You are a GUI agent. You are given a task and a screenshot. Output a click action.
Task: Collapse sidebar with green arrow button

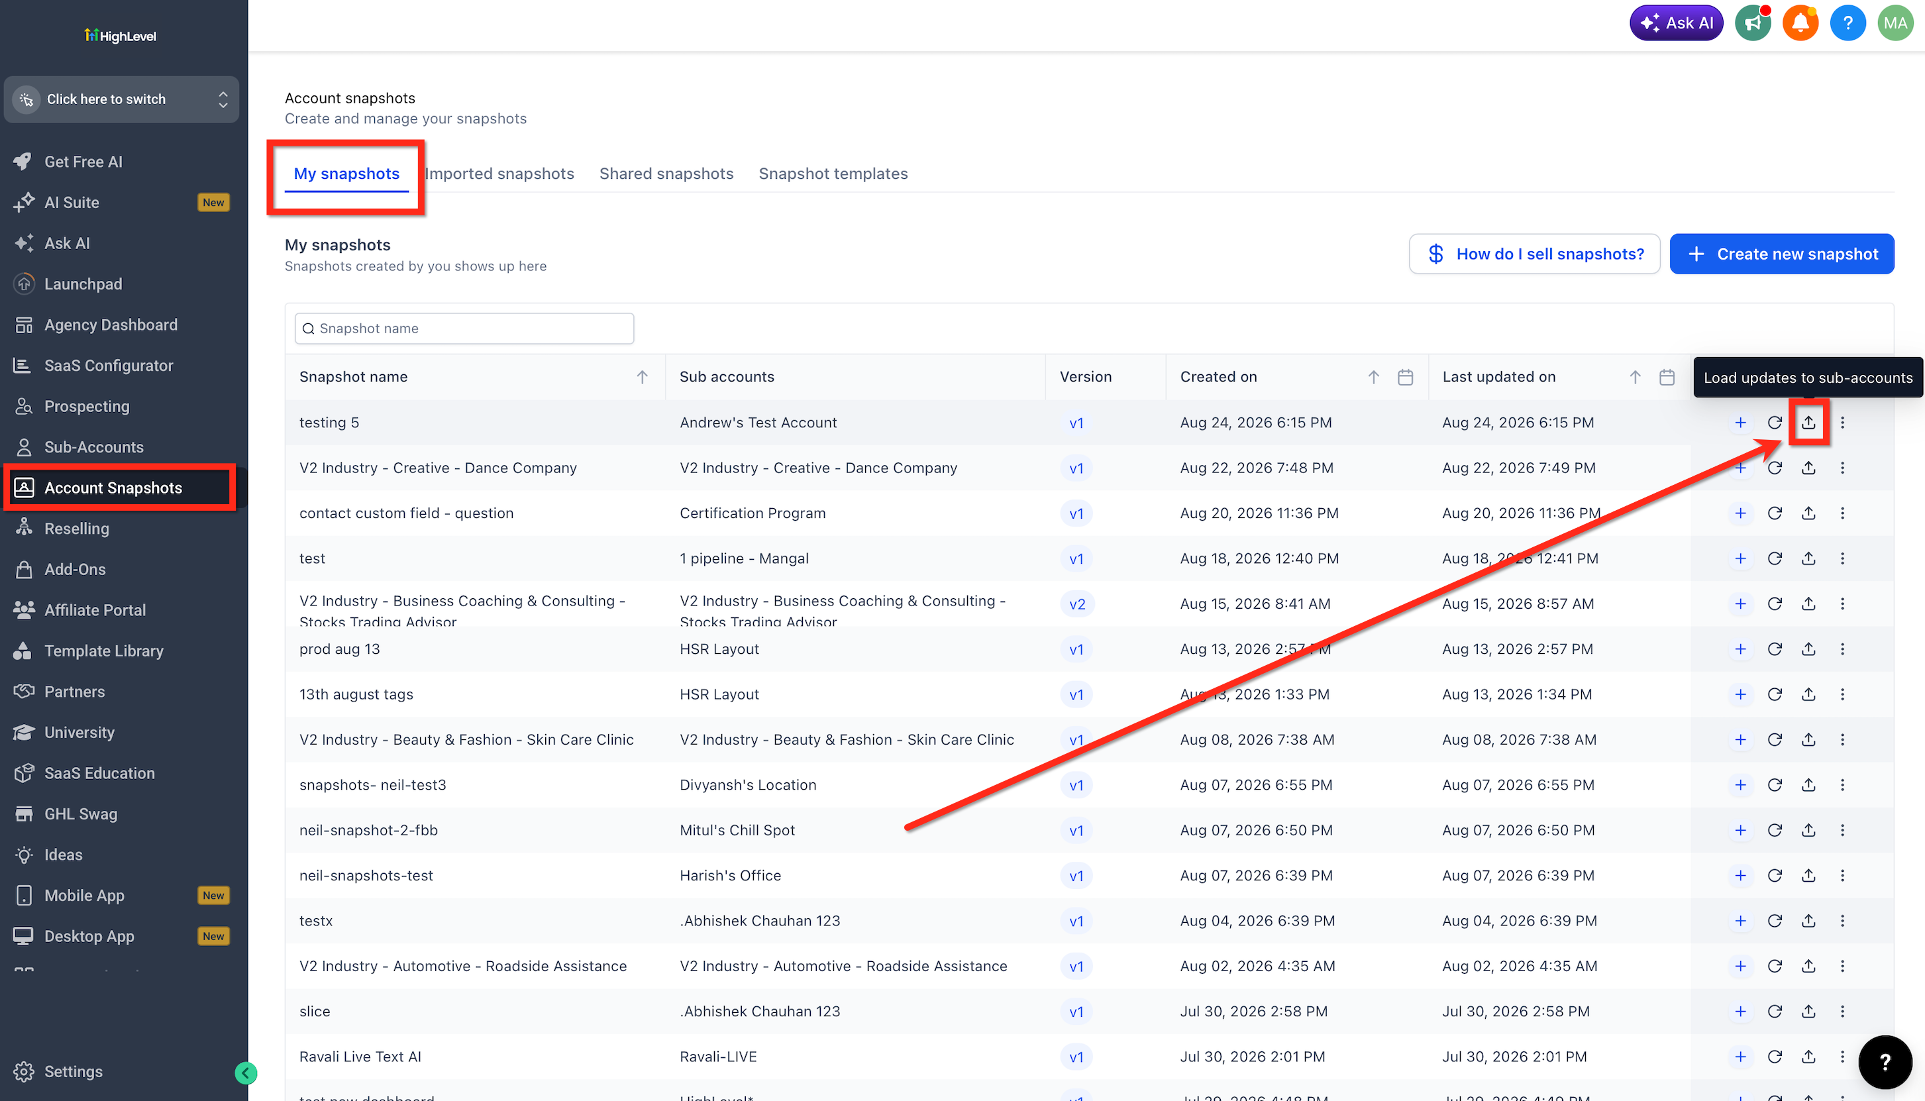coord(246,1073)
